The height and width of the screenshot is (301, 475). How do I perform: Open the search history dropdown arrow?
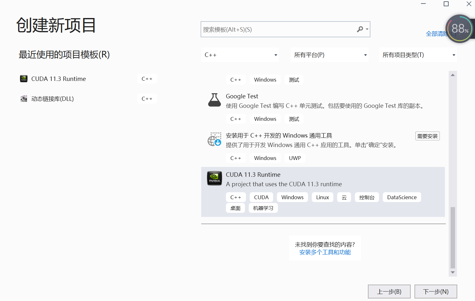click(x=367, y=29)
